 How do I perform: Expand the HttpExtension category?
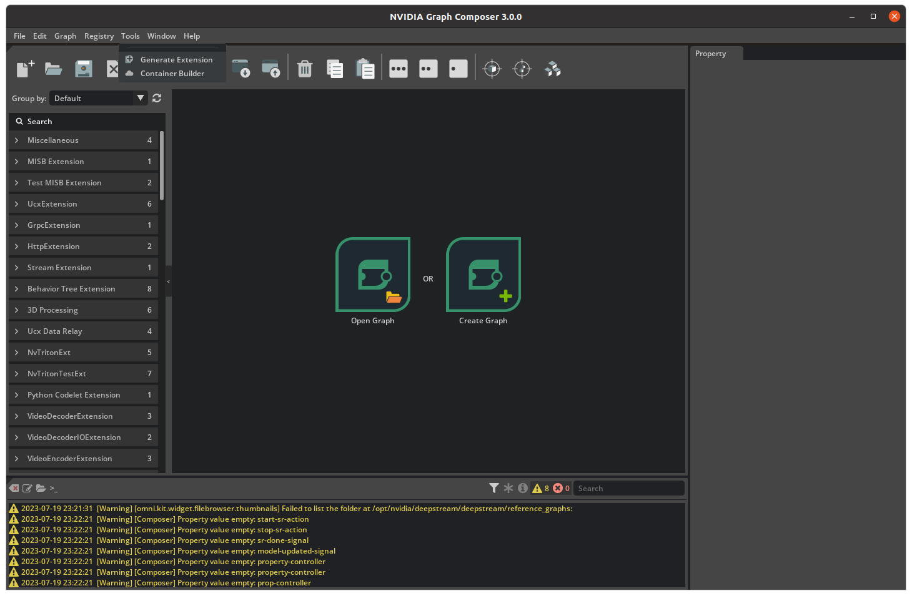pyautogui.click(x=84, y=247)
